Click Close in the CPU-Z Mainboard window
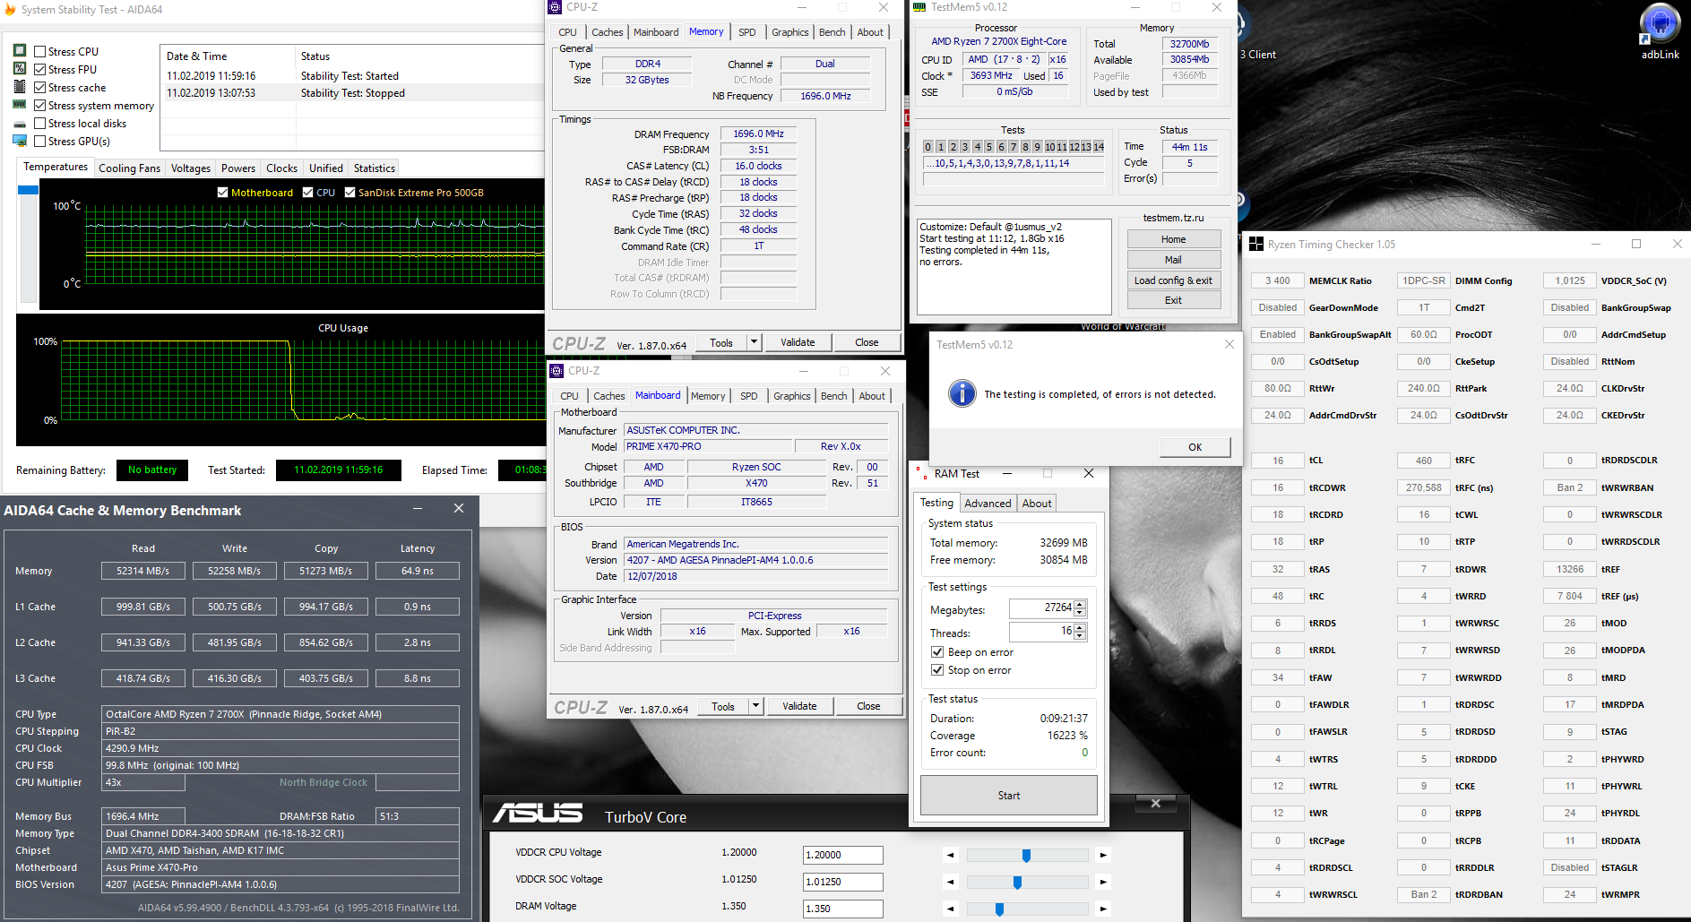The width and height of the screenshot is (1691, 922). (x=868, y=706)
